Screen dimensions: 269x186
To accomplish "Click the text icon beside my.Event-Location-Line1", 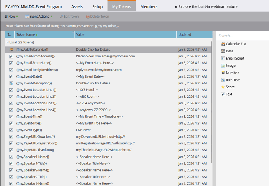I will [11, 90].
